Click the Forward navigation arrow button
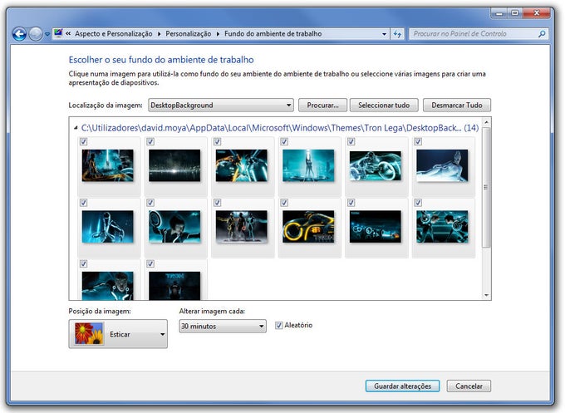This screenshot has height=413, width=565. (x=35, y=34)
